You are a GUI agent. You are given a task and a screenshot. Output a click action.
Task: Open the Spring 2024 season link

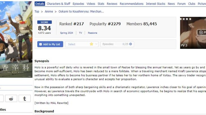[67, 33]
